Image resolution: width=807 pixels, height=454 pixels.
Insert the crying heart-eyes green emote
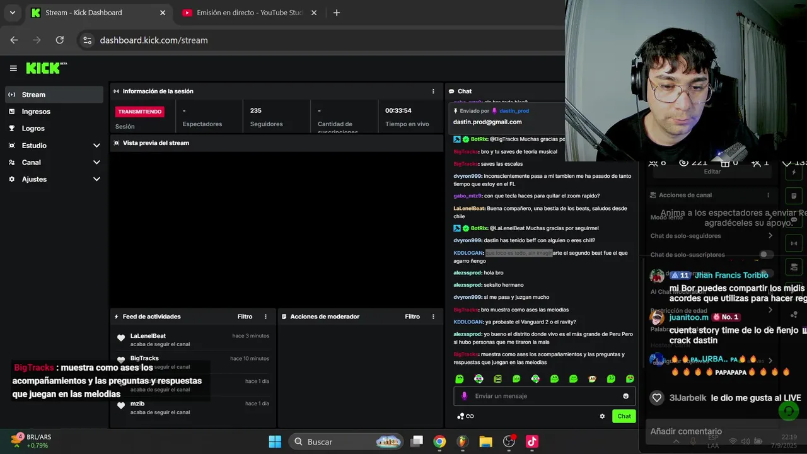pyautogui.click(x=630, y=379)
